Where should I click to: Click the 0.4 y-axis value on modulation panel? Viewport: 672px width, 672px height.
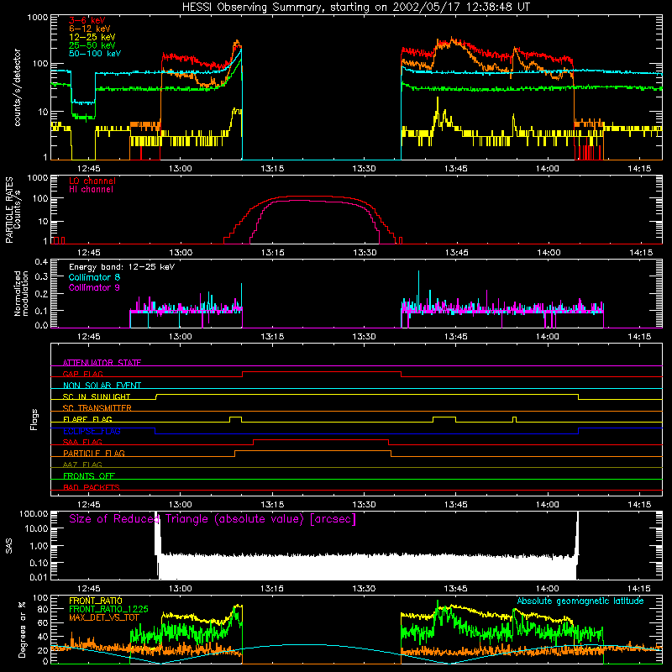pos(41,261)
